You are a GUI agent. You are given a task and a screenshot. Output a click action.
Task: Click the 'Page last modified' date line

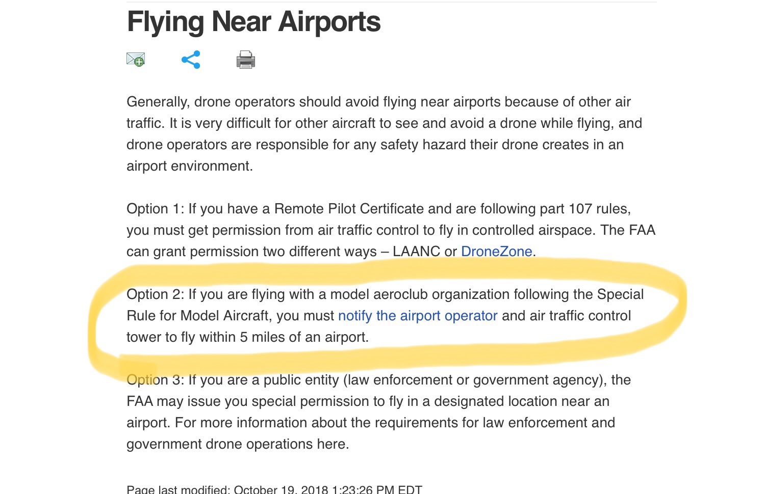(x=274, y=489)
